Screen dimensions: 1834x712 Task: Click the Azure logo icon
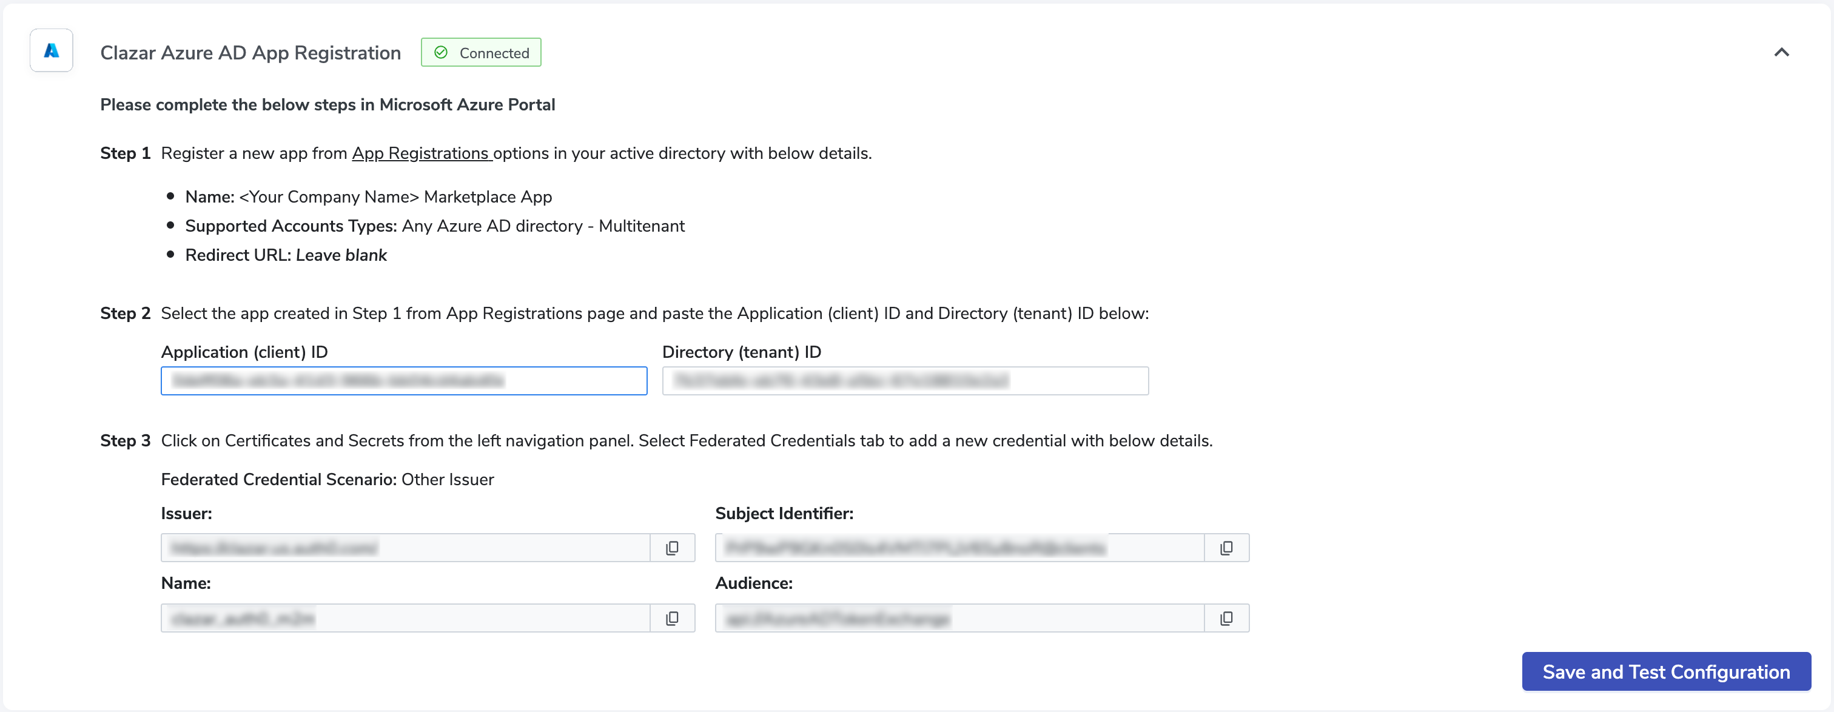pos(52,50)
